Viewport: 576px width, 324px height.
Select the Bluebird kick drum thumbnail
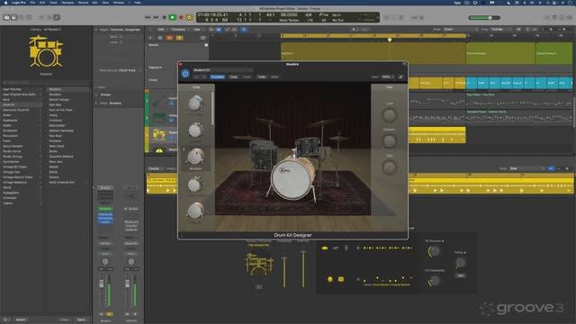point(195,157)
